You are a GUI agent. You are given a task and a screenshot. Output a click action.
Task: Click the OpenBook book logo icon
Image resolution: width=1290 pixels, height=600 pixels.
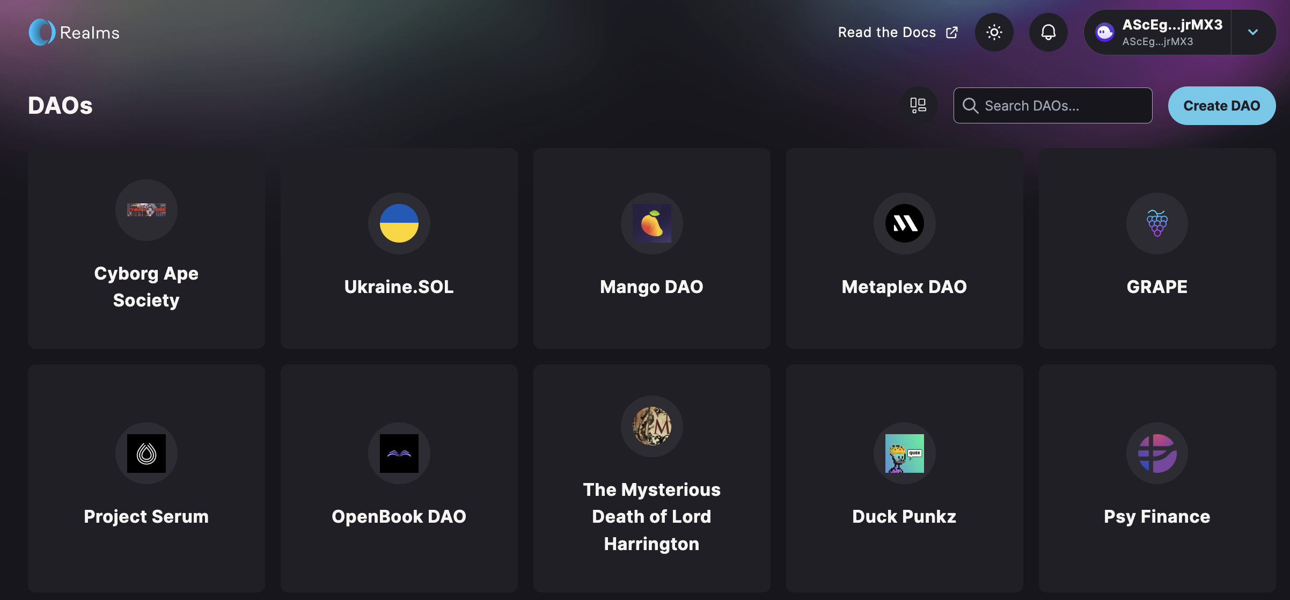tap(399, 453)
